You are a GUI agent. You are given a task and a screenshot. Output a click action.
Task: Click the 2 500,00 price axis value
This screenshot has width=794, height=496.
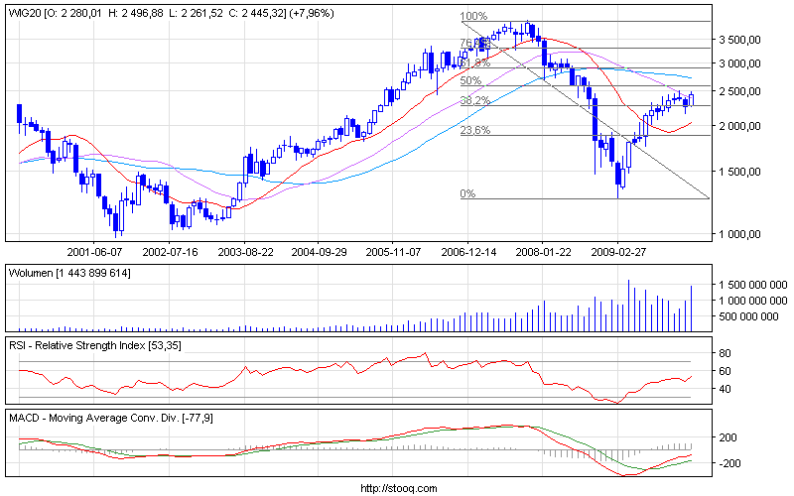point(739,91)
